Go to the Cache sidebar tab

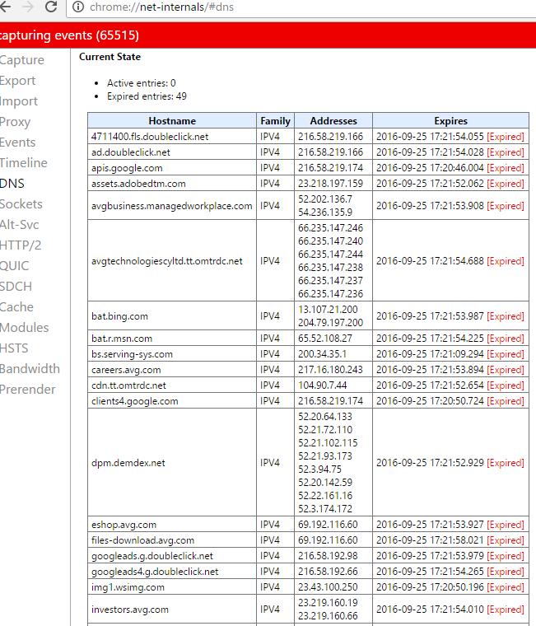pos(17,307)
